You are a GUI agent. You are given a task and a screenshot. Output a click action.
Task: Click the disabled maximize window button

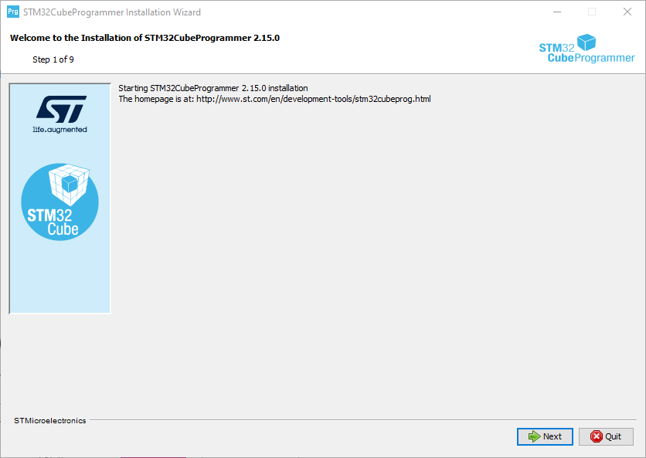pos(592,12)
